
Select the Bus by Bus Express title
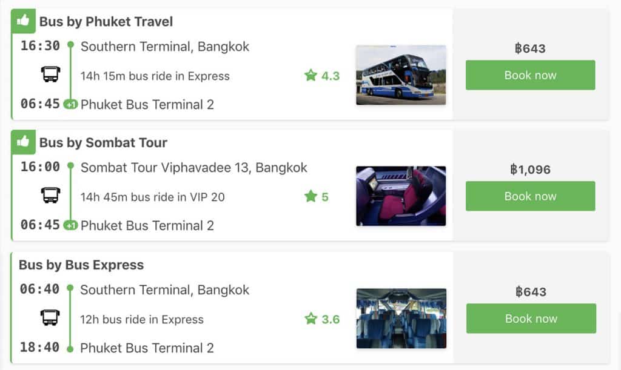pos(81,265)
